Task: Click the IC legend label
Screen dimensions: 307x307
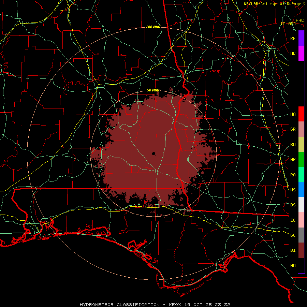Action: pyautogui.click(x=293, y=220)
